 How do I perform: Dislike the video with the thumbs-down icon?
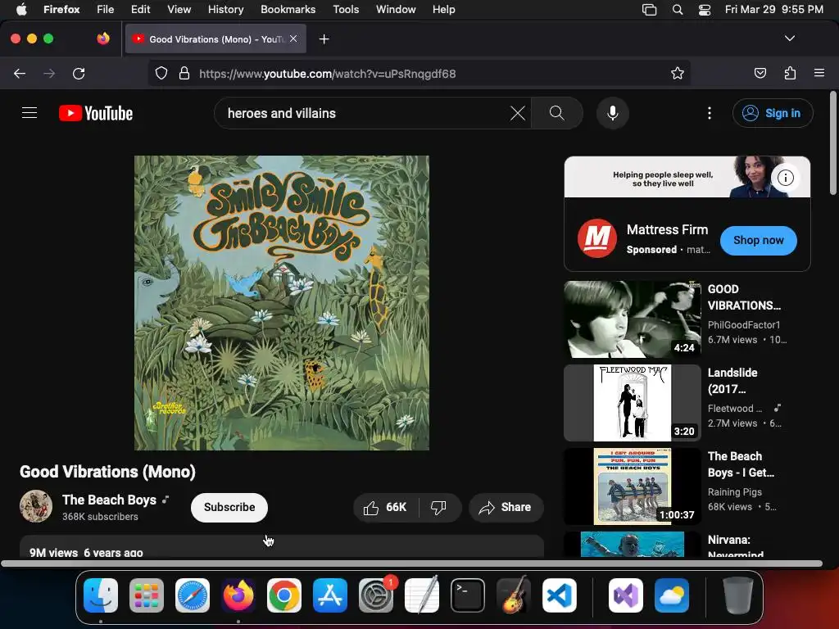tap(439, 507)
